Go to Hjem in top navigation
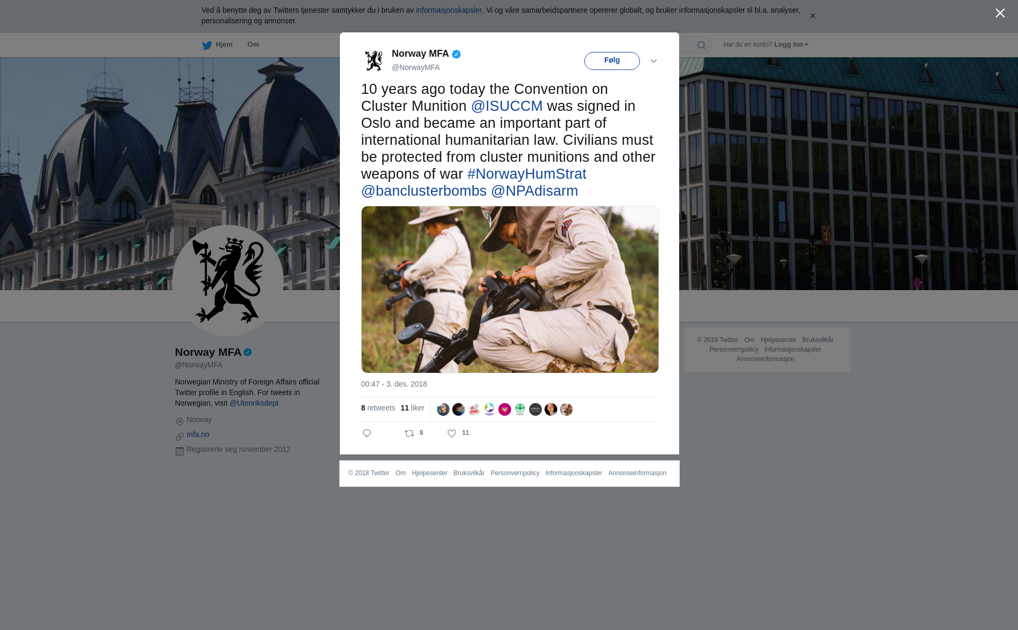The height and width of the screenshot is (630, 1018). pyautogui.click(x=224, y=45)
